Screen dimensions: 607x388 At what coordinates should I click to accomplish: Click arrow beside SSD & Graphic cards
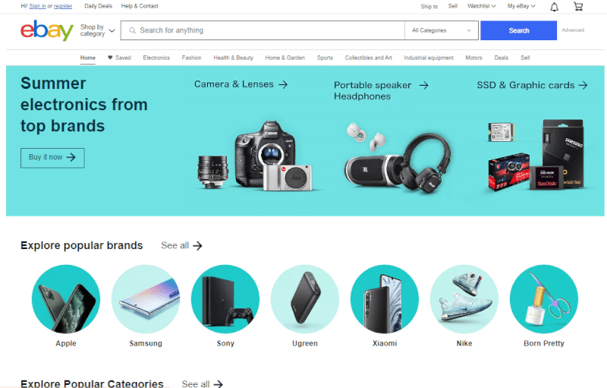583,85
